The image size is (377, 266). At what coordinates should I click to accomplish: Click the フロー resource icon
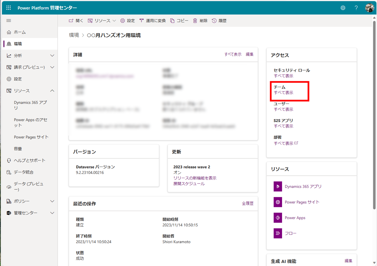tap(278, 233)
